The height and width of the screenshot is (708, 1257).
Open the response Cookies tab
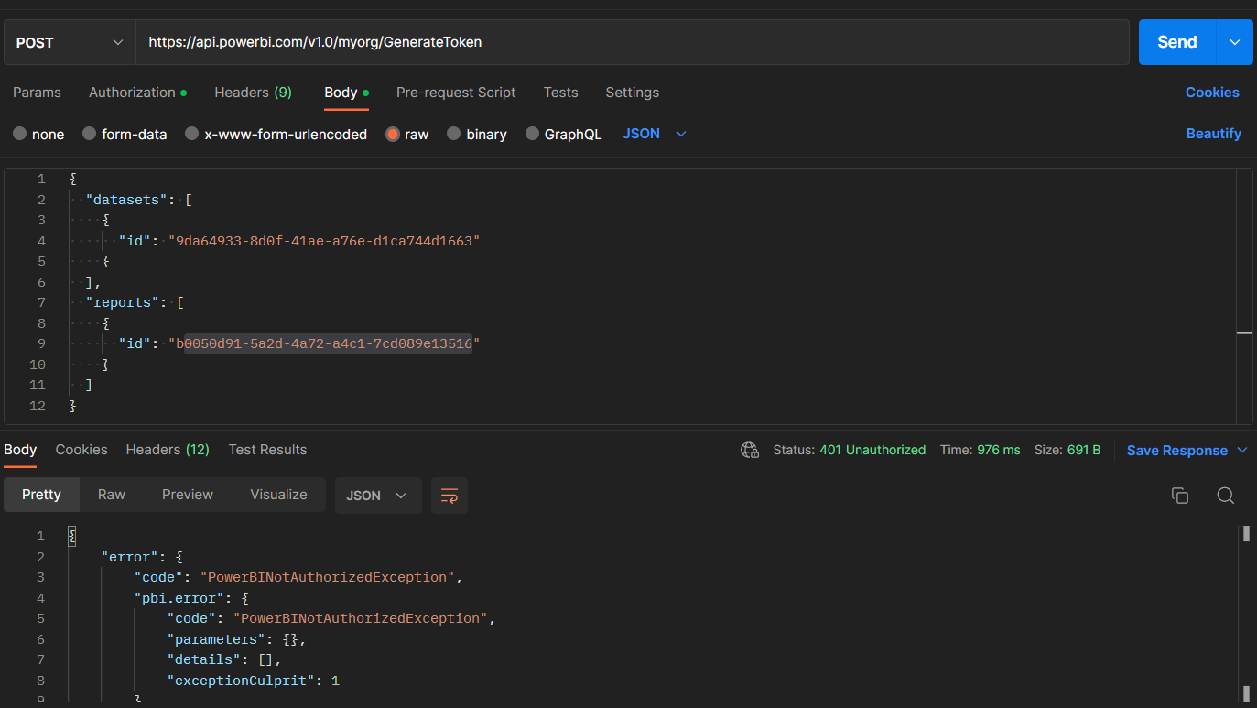81,450
